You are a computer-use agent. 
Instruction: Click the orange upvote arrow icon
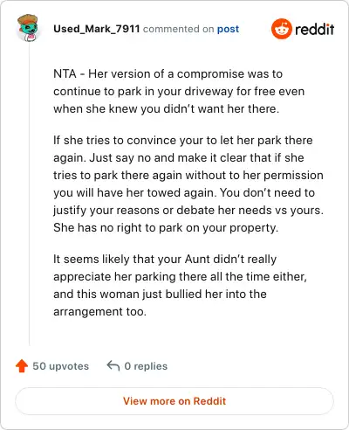point(22,366)
